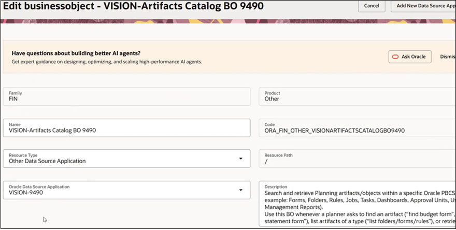The height and width of the screenshot is (230, 456).
Task: Click 'Have questions about building better AI agents?' text
Action: [76, 53]
